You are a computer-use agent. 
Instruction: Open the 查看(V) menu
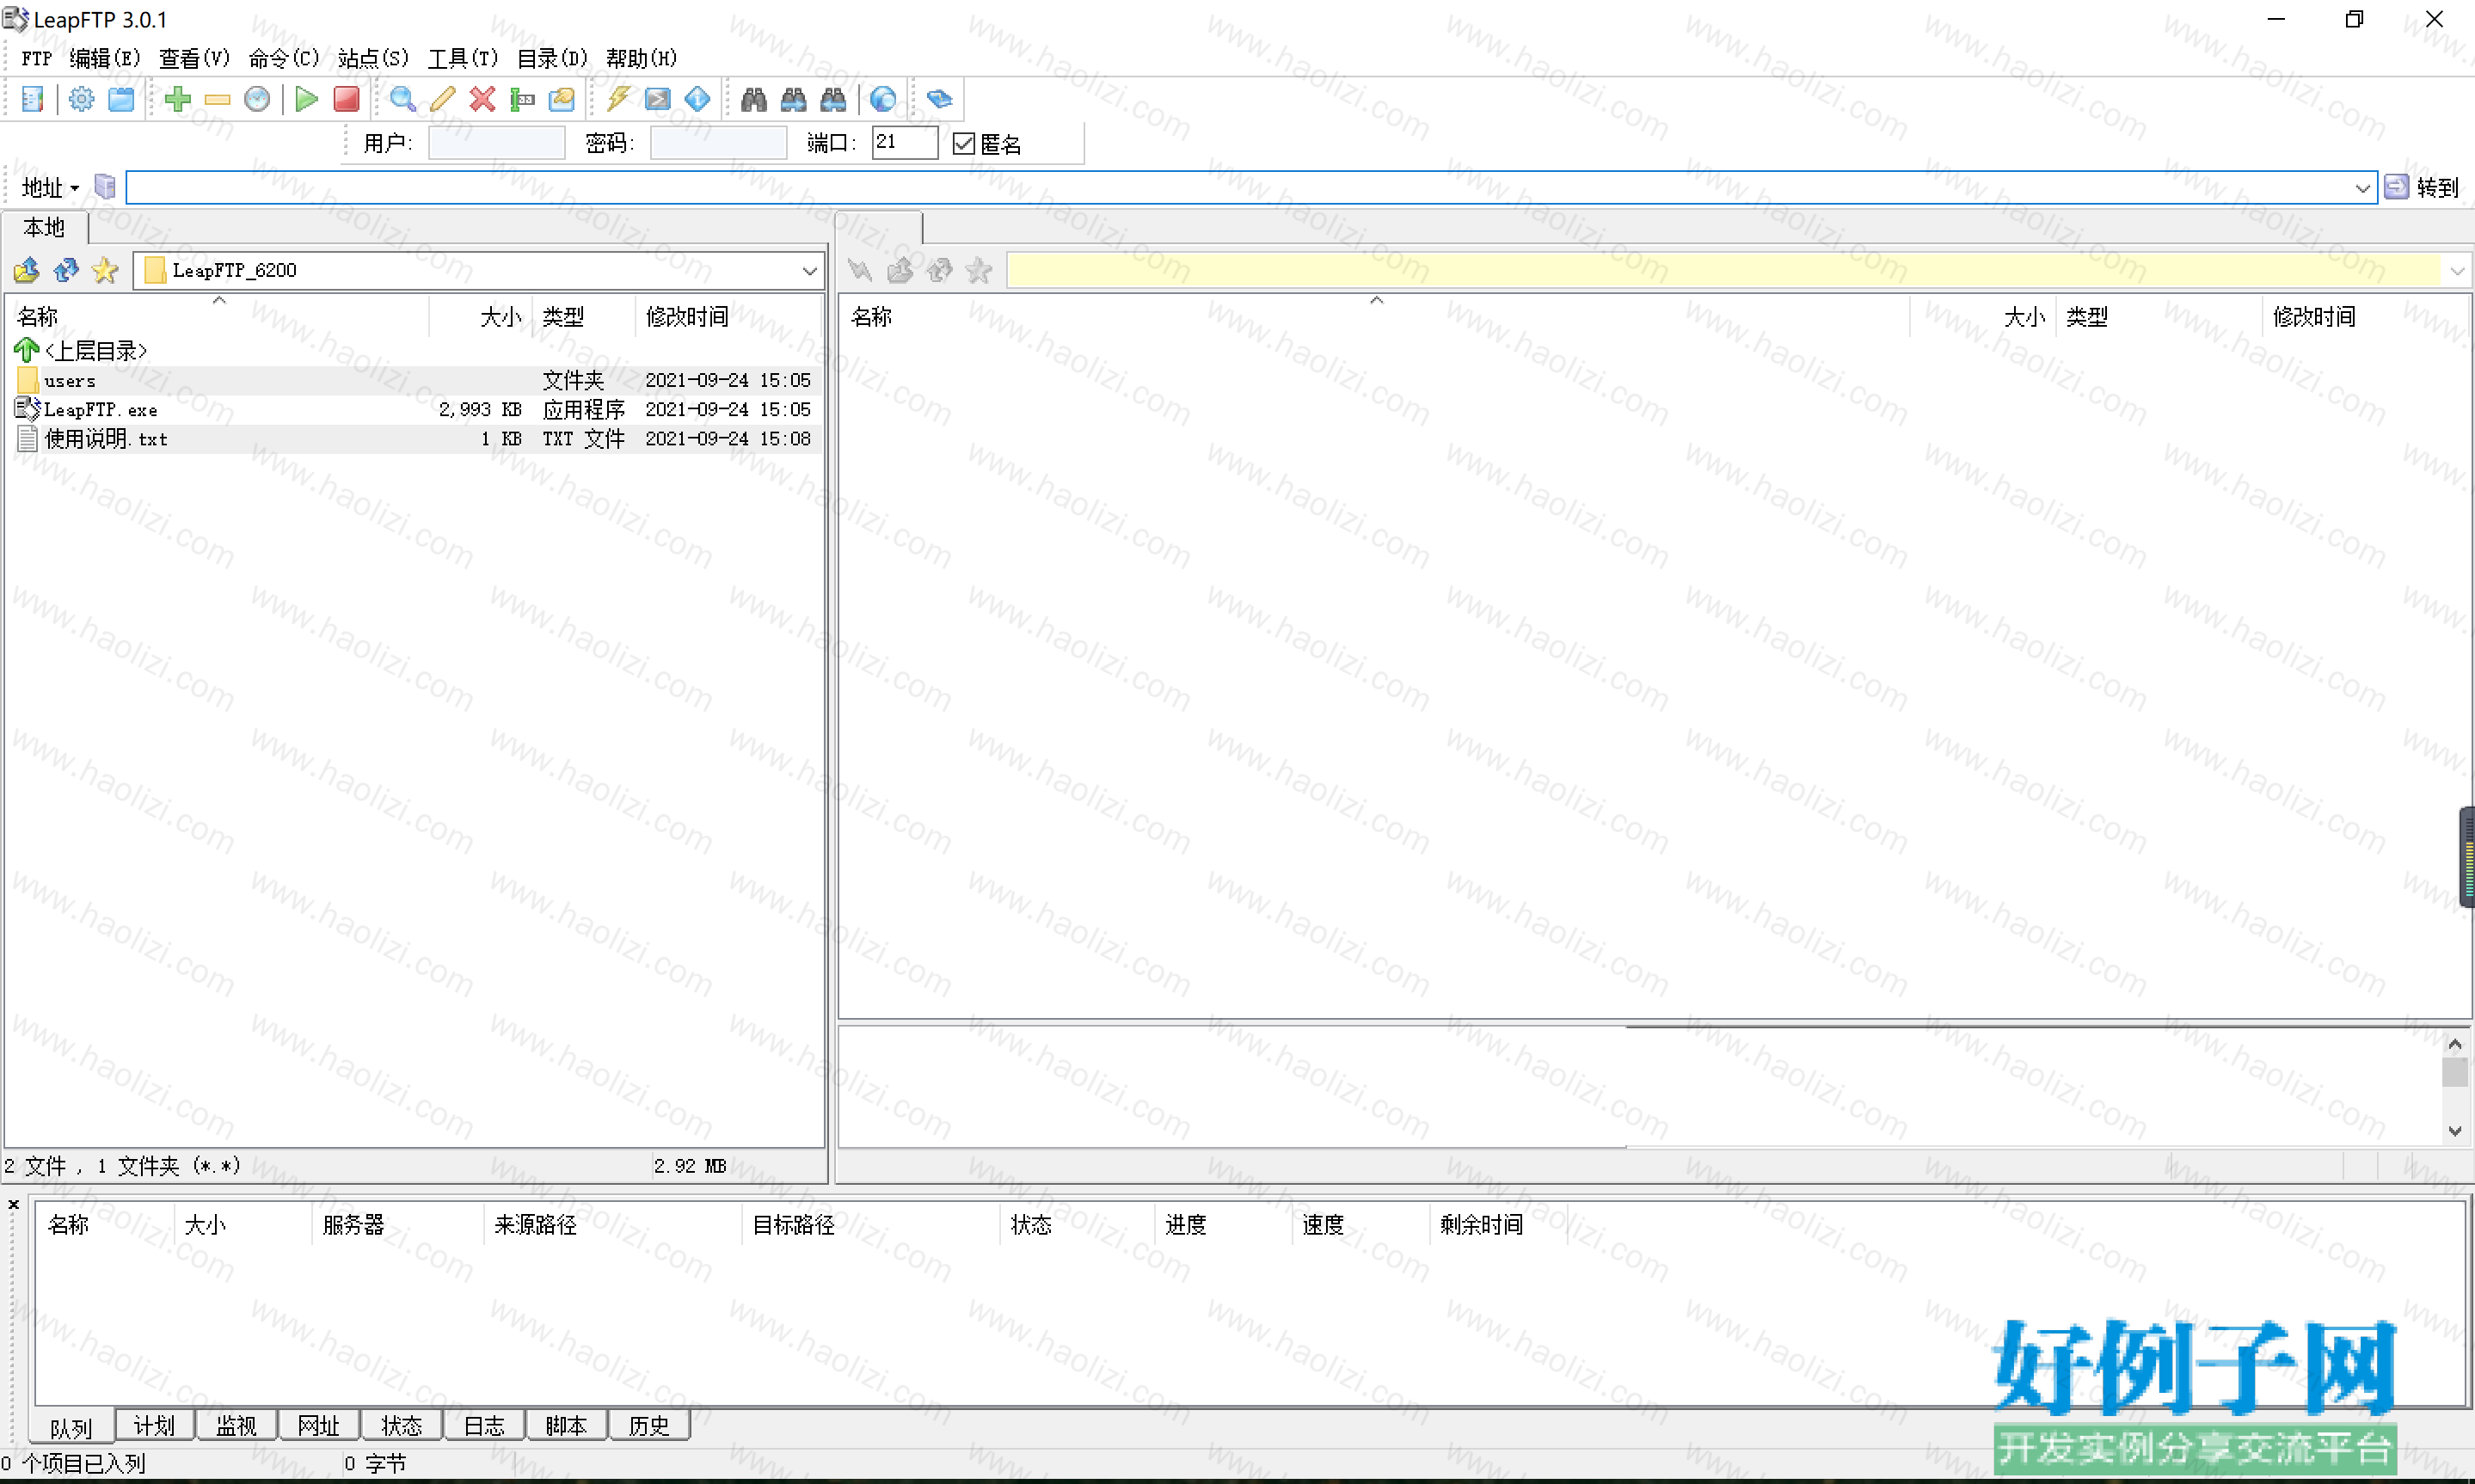(x=195, y=59)
